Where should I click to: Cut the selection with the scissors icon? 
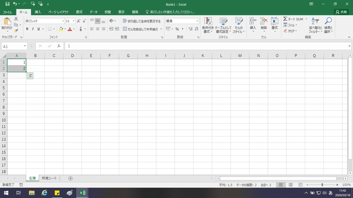(16, 19)
